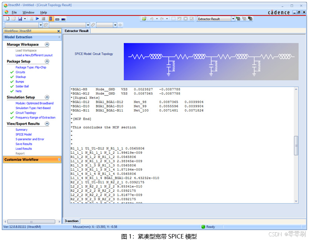The image size is (310, 240).
Task: Open the first empty toolbar combo box
Action: [x=24, y=25]
